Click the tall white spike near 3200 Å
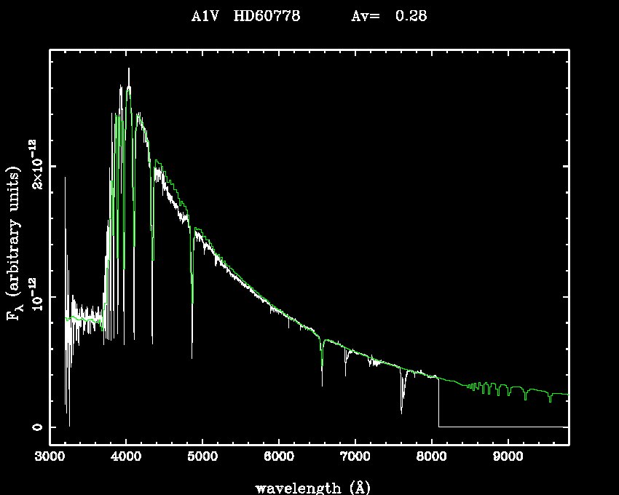The width and height of the screenshot is (619, 495). pos(65,178)
